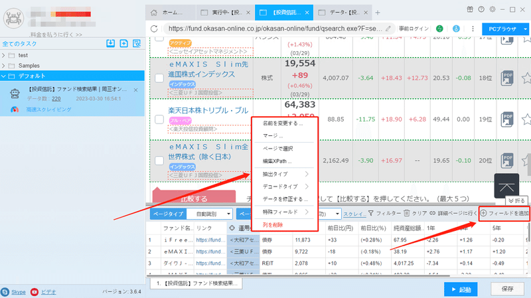Click the gift icon in the title bar
Viewport: 531px width, 298px height.
click(470, 9)
